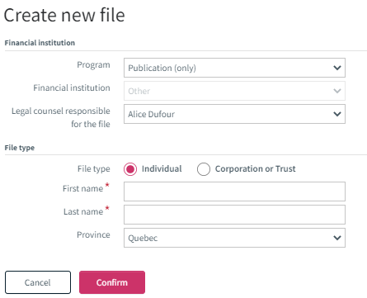Confirm the new file creation

[112, 282]
